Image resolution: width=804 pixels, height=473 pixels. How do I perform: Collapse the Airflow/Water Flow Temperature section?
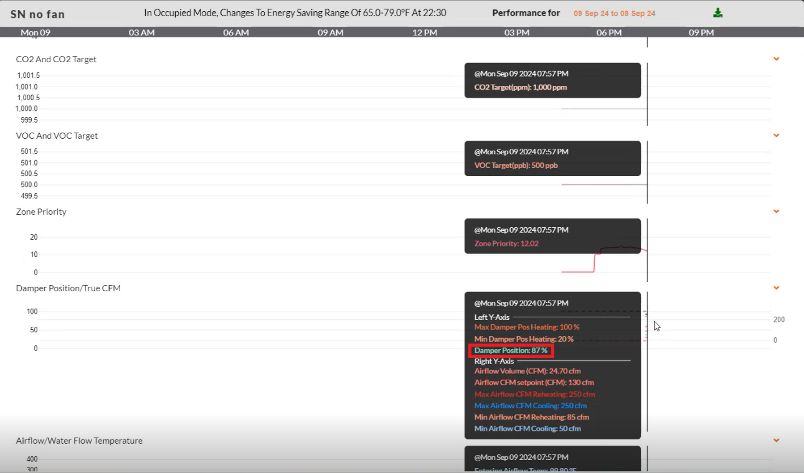(x=776, y=439)
